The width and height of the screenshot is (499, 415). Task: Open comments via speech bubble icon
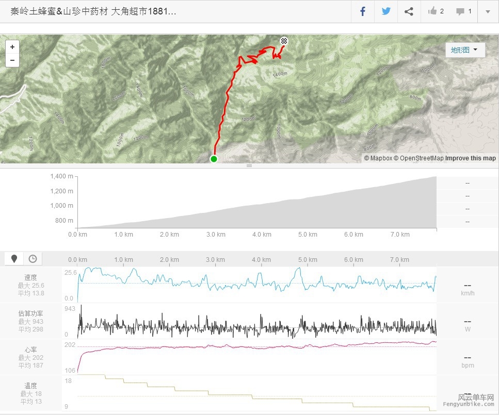[x=463, y=11]
